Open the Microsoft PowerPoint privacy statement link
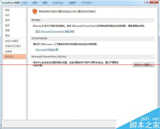Viewport: 160px width, 129px height. click(x=55, y=31)
